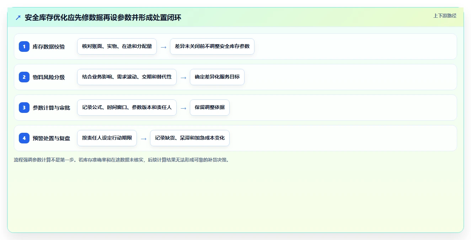Select step number 4 badge
Screen dimensions: 471x240
(x=24, y=138)
